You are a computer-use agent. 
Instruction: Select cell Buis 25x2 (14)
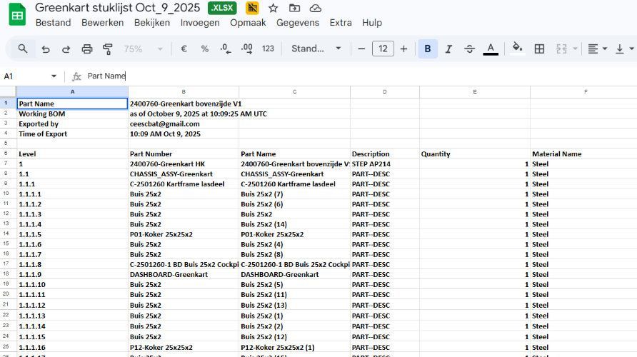[294, 224]
